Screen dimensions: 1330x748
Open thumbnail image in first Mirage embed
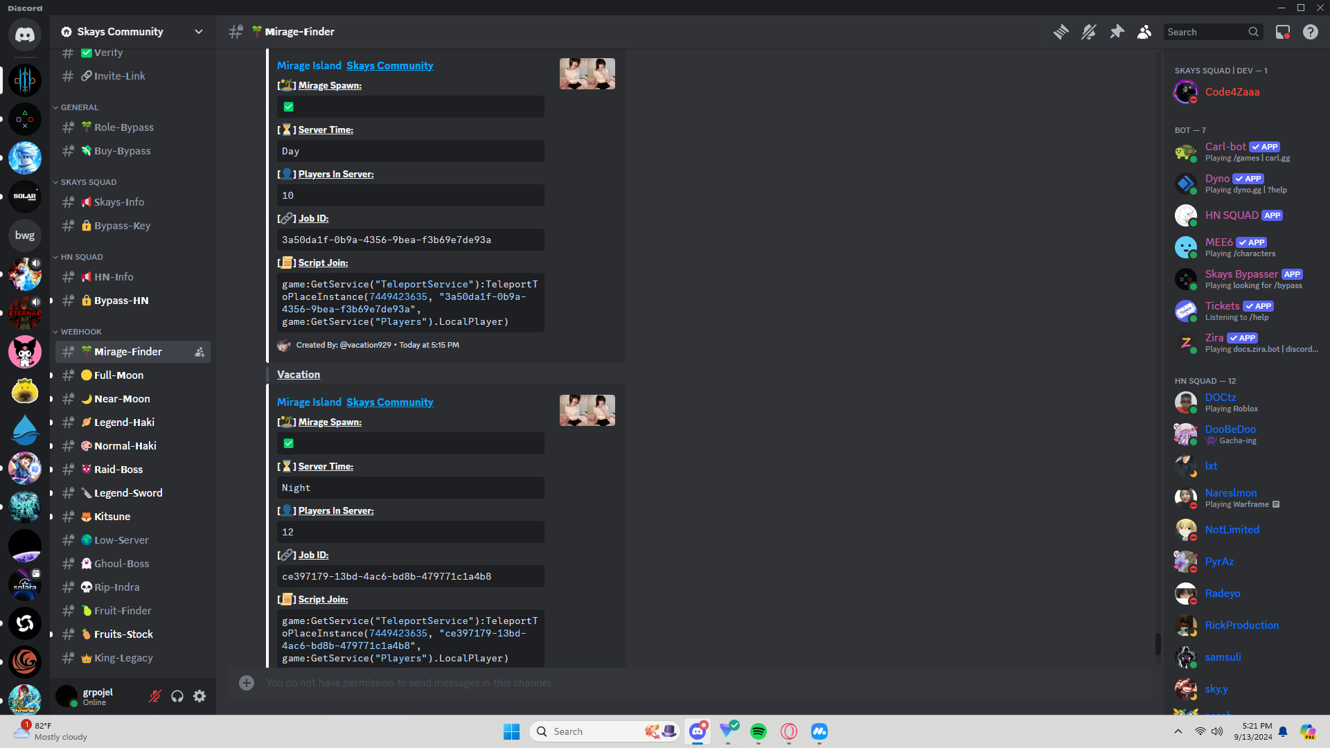pyautogui.click(x=587, y=73)
